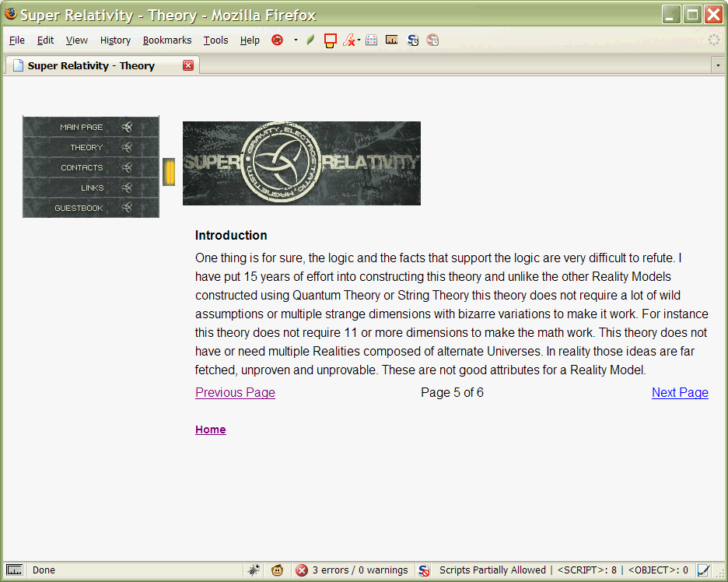Open the History menu

point(115,40)
